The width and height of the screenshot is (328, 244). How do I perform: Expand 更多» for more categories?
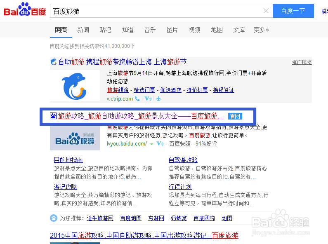[261, 30]
